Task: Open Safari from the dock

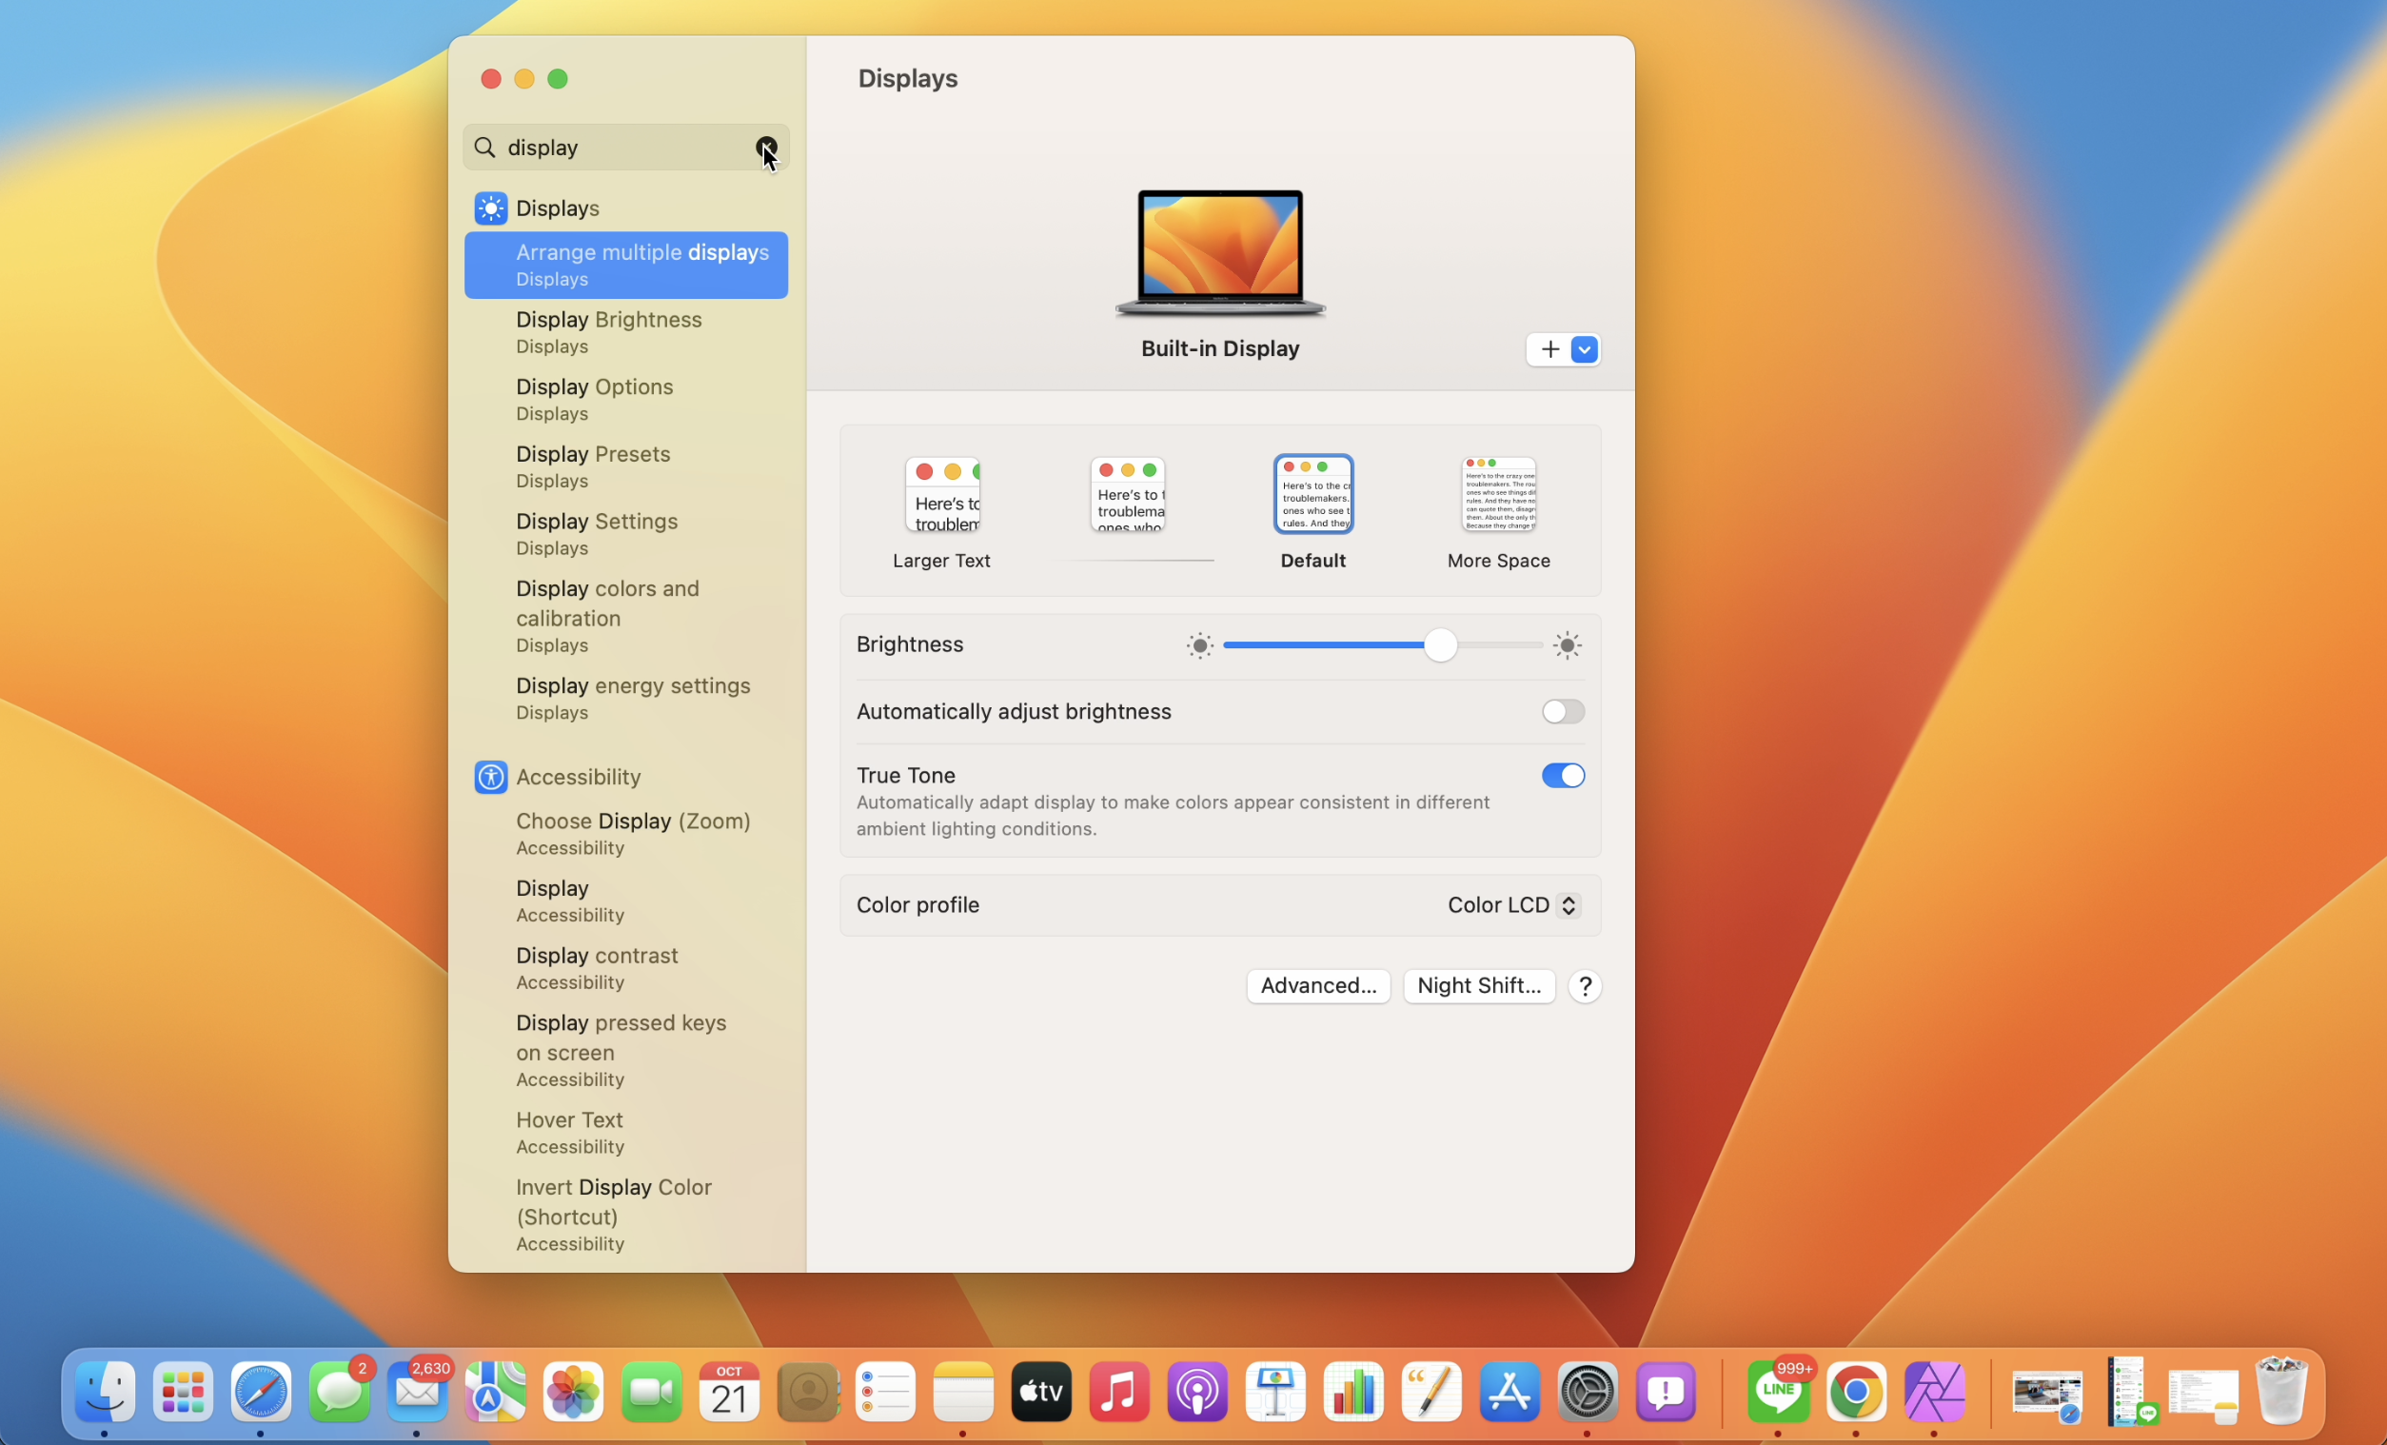Action: (x=261, y=1394)
